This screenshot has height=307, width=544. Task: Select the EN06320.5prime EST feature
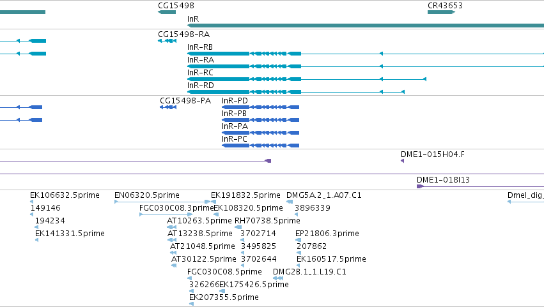[162, 202]
